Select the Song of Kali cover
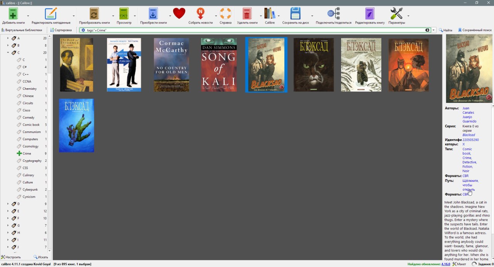This screenshot has width=494, height=267. click(x=218, y=65)
